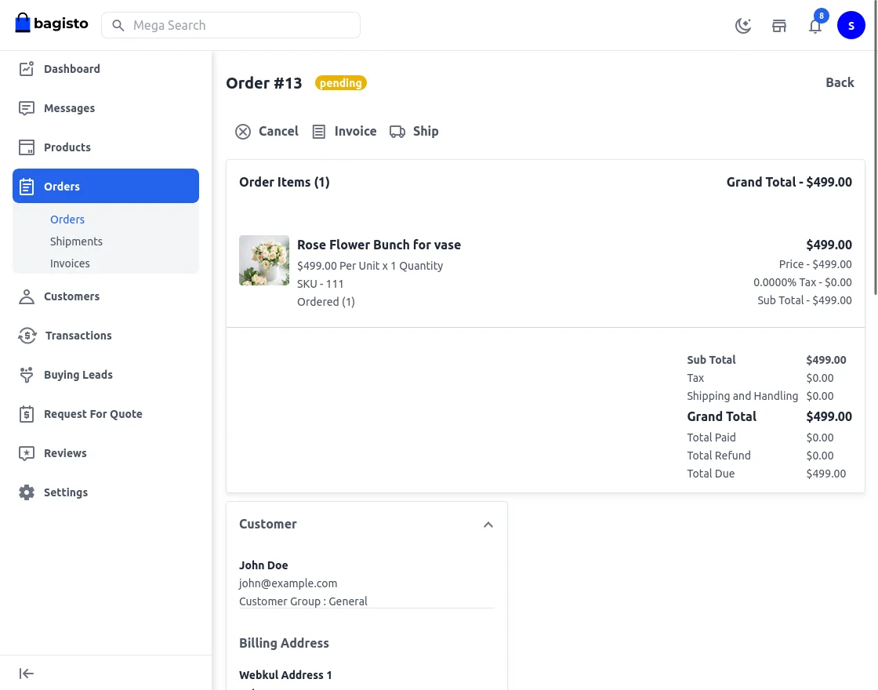Go to Messages in sidebar
This screenshot has width=878, height=690.
tap(27, 108)
